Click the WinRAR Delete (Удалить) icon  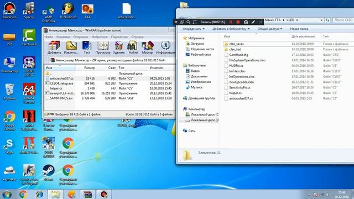click(x=119, y=48)
